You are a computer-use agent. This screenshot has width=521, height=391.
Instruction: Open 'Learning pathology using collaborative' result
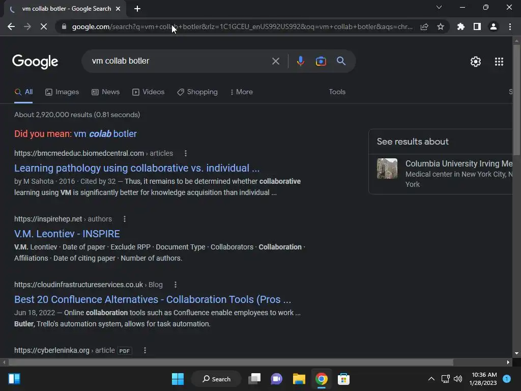[x=136, y=168]
